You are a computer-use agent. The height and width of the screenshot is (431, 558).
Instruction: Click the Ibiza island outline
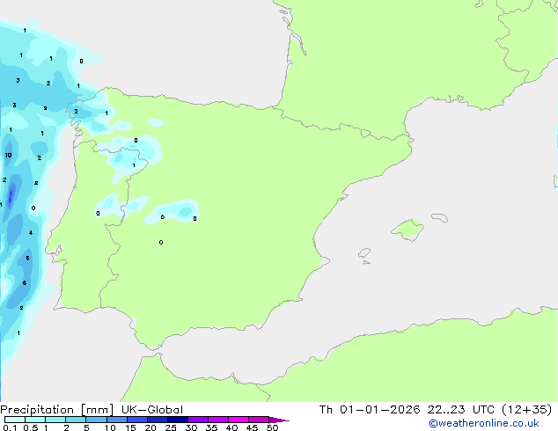[364, 253]
